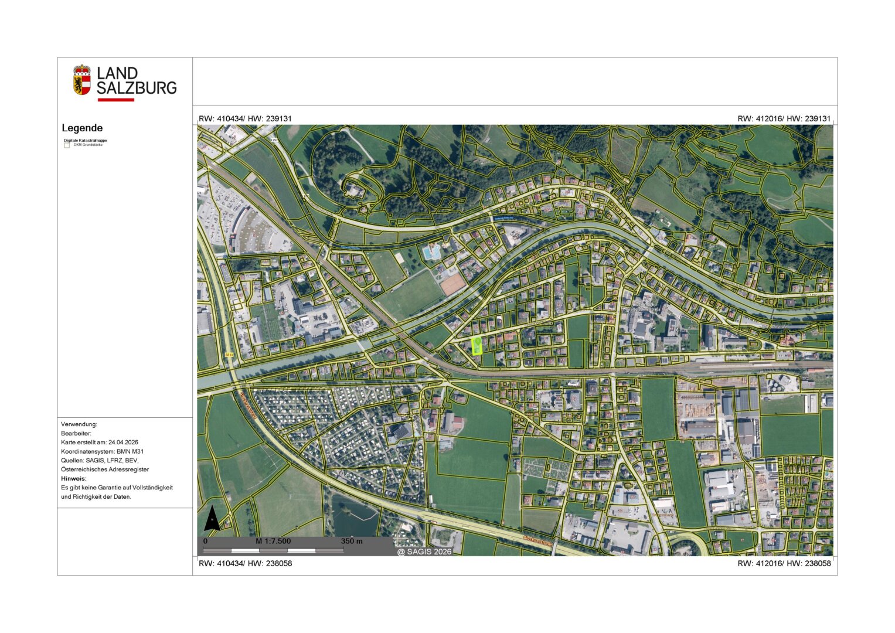Select the RW: 410434/ HW: 238058 coordinate label

coord(245,563)
